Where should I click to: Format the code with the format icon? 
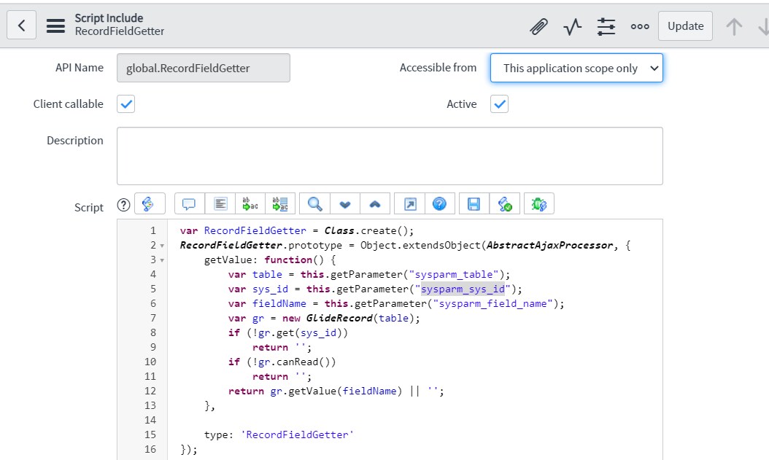click(220, 203)
